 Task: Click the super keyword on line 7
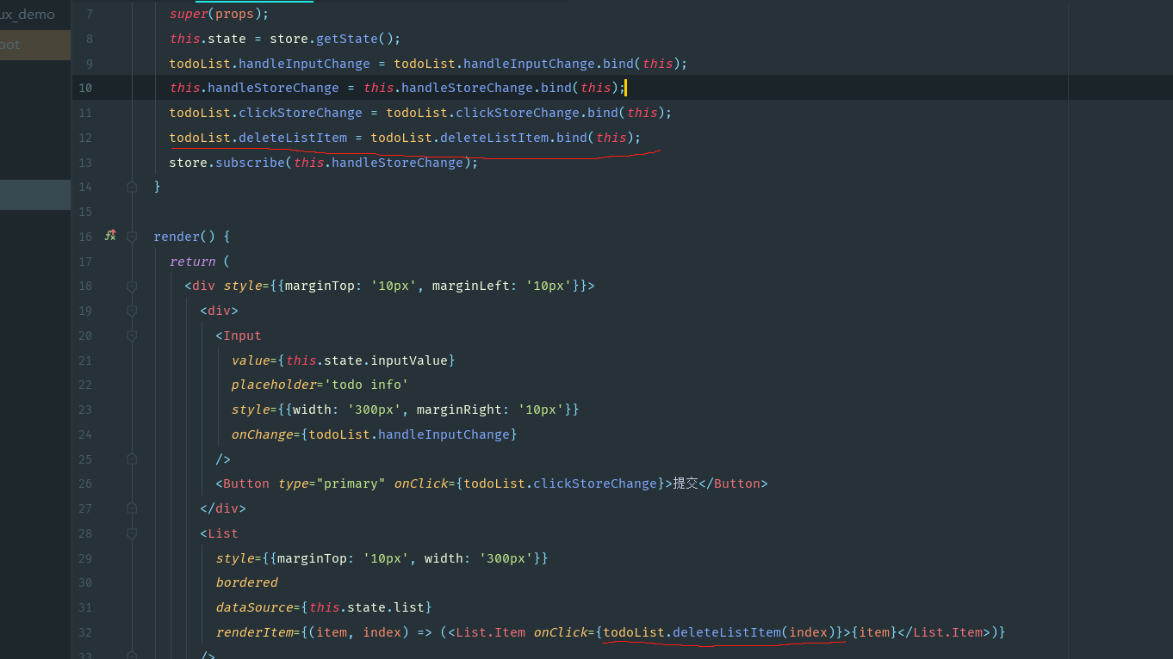189,14
